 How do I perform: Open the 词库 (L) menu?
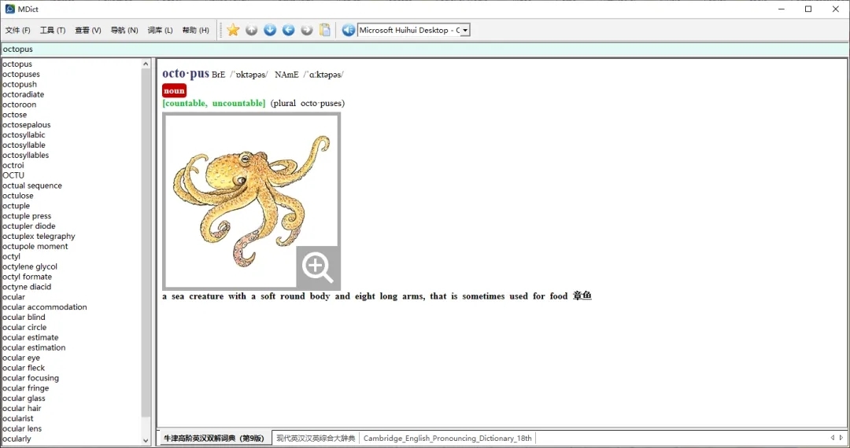(160, 31)
